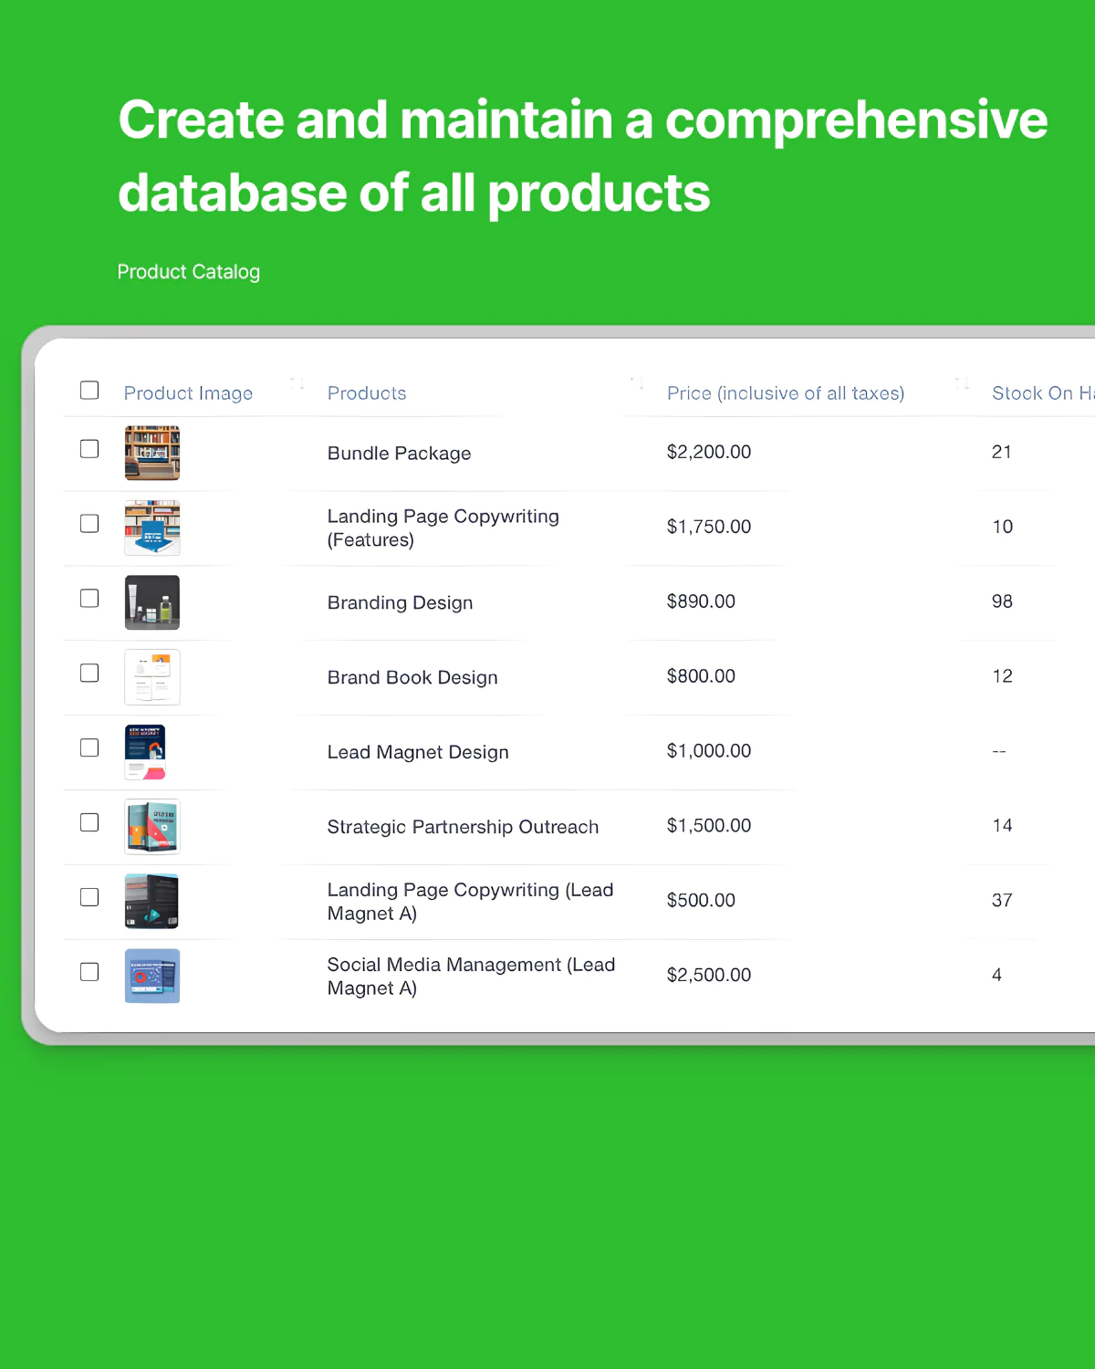Open the Brand Book Design thumbnail
1095x1369 pixels.
151,677
